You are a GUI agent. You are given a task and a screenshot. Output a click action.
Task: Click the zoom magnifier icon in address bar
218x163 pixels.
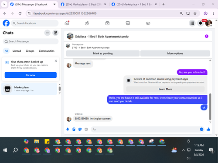(x=181, y=13)
